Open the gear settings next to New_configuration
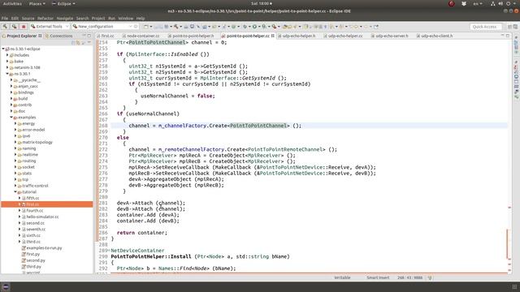 136,27
